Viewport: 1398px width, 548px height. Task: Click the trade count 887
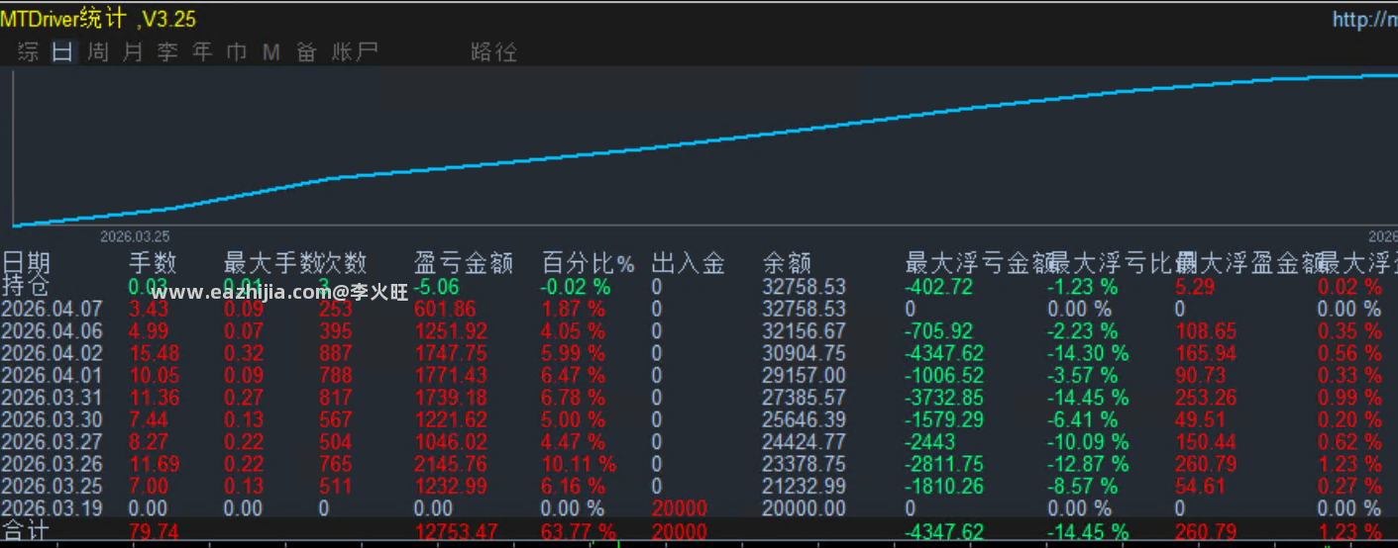(335, 353)
